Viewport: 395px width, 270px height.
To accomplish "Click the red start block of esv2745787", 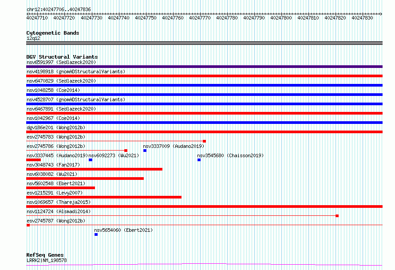I will click(28, 225).
